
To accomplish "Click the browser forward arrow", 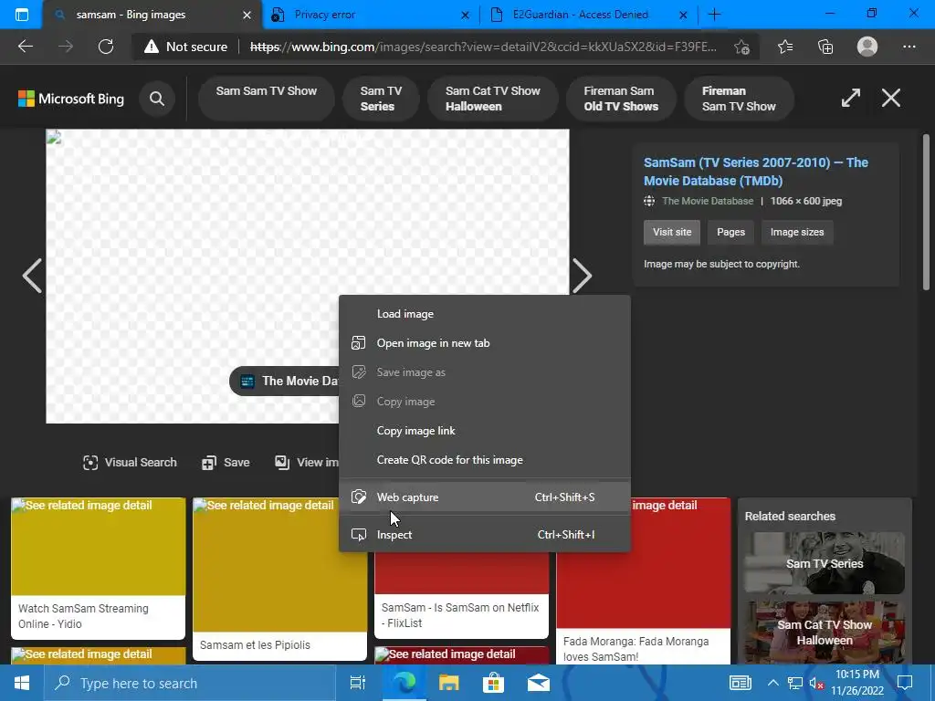I will [66, 47].
